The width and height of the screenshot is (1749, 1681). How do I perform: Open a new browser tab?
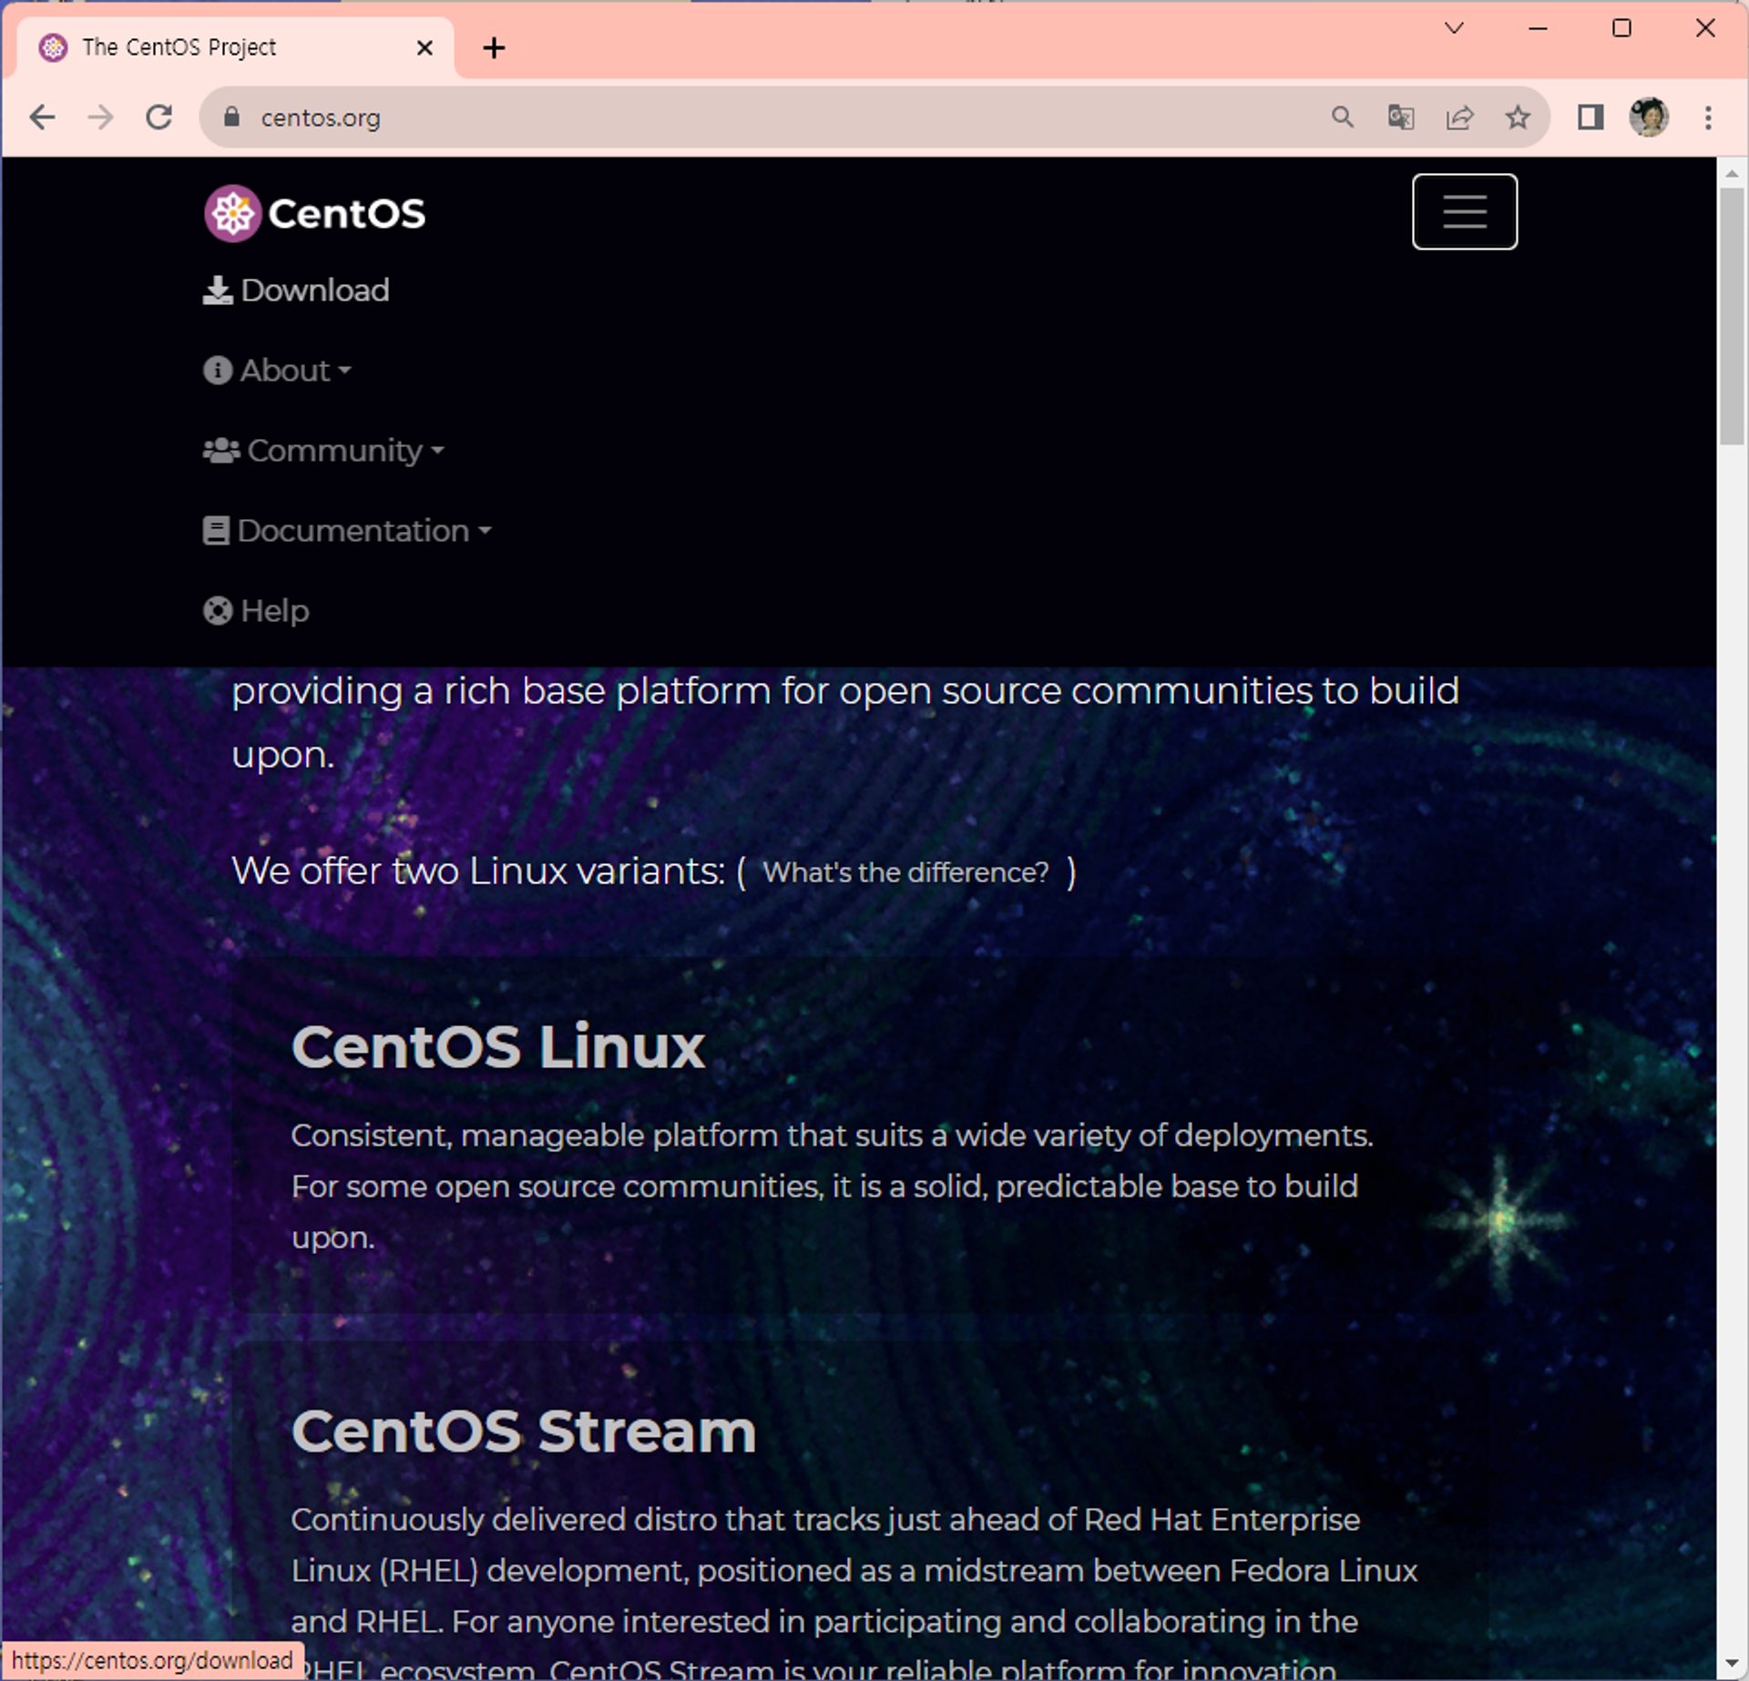[494, 47]
